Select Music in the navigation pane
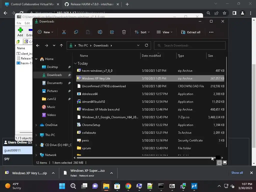Viewport: 256px width, 192px height. coord(51,107)
